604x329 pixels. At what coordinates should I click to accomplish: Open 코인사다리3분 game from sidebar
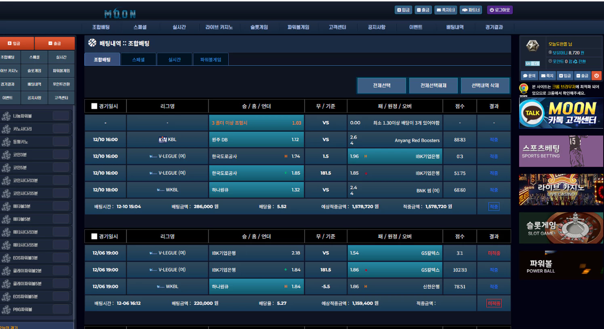(x=36, y=181)
